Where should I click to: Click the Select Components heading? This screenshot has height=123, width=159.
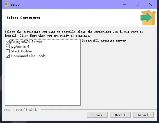coord(23,18)
